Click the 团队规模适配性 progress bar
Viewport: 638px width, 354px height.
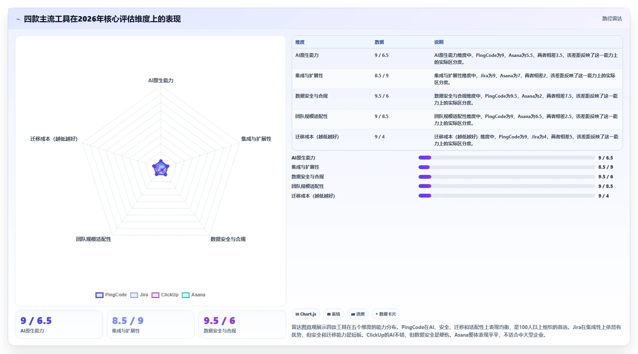tap(507, 186)
